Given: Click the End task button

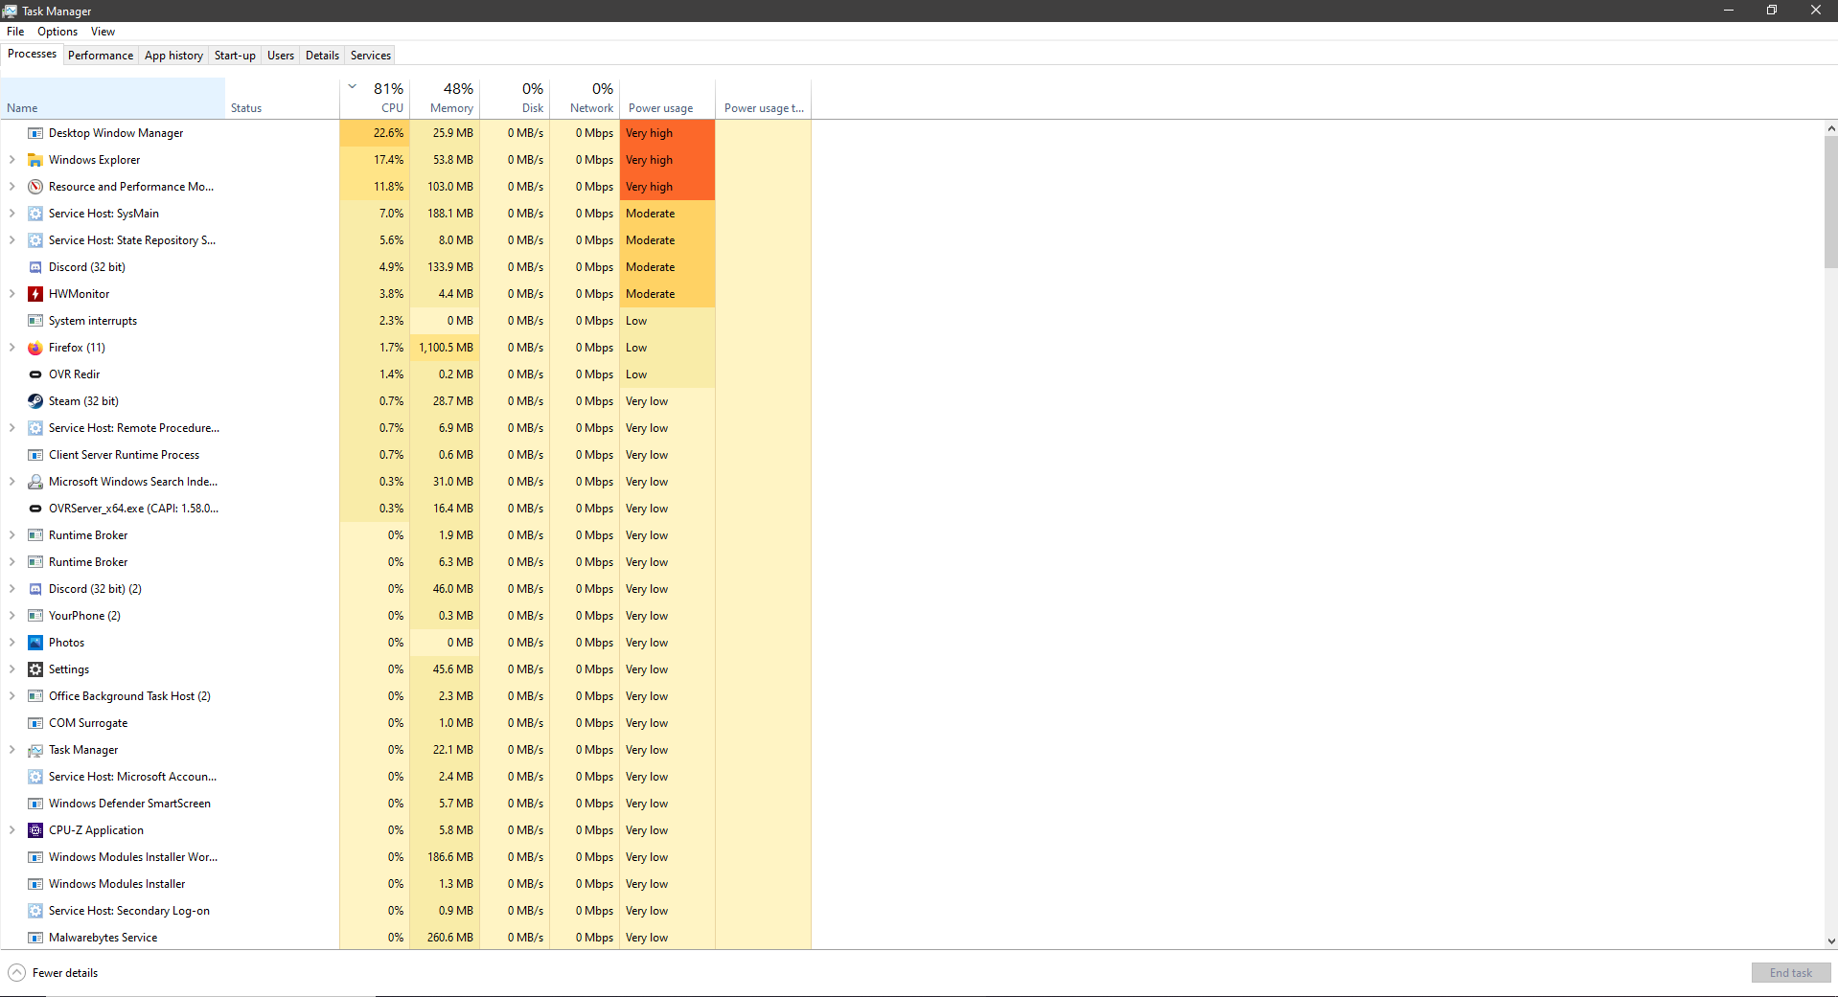Looking at the screenshot, I should [x=1790, y=972].
